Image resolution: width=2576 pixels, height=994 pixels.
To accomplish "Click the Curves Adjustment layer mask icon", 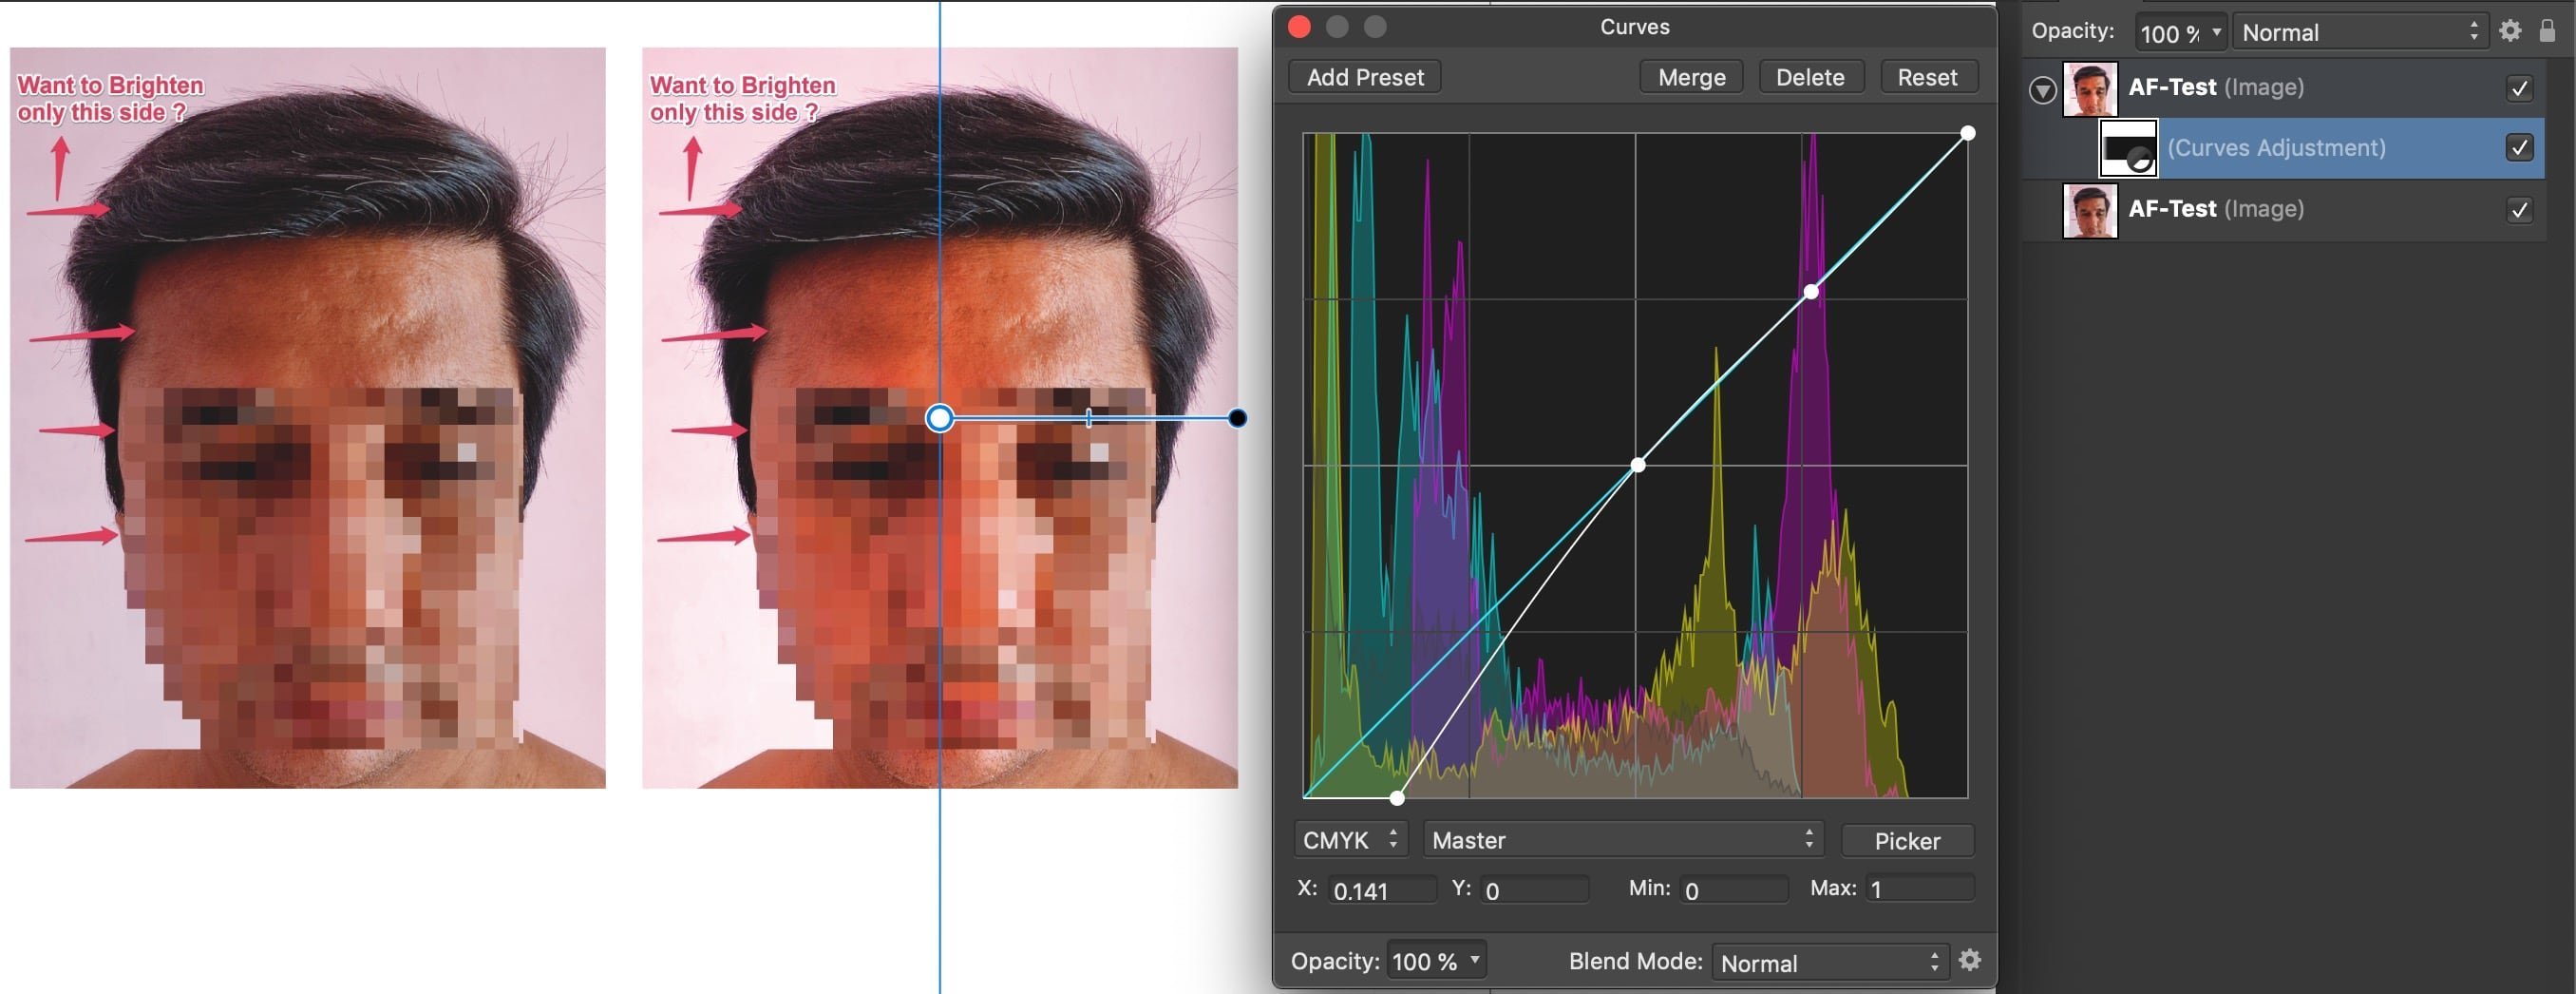I will click(x=2127, y=149).
